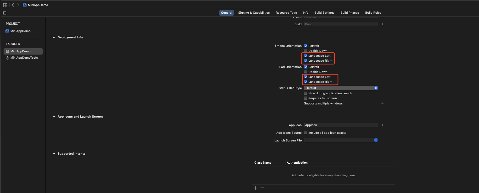
Task: Add an intent with the plus button
Action: 256,188
